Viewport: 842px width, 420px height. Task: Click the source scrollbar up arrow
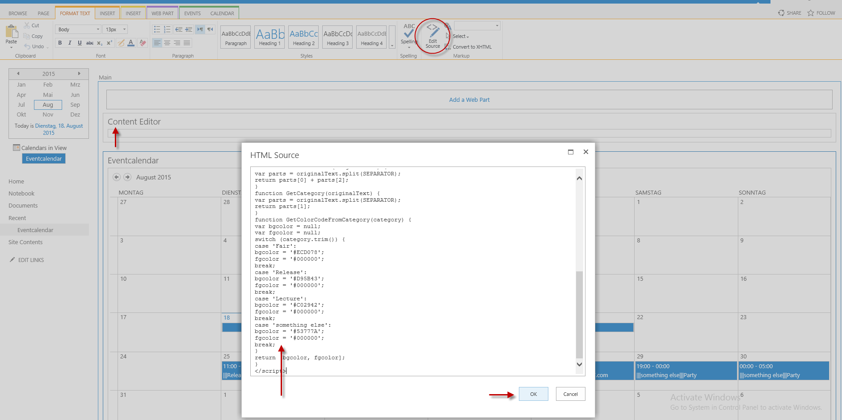click(579, 178)
